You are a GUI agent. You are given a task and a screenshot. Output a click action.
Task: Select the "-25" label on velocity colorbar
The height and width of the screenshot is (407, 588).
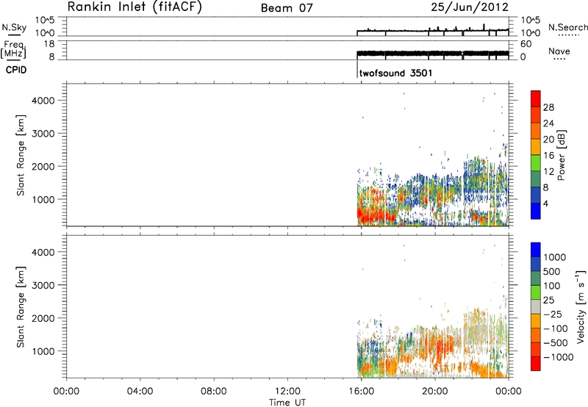click(x=552, y=314)
